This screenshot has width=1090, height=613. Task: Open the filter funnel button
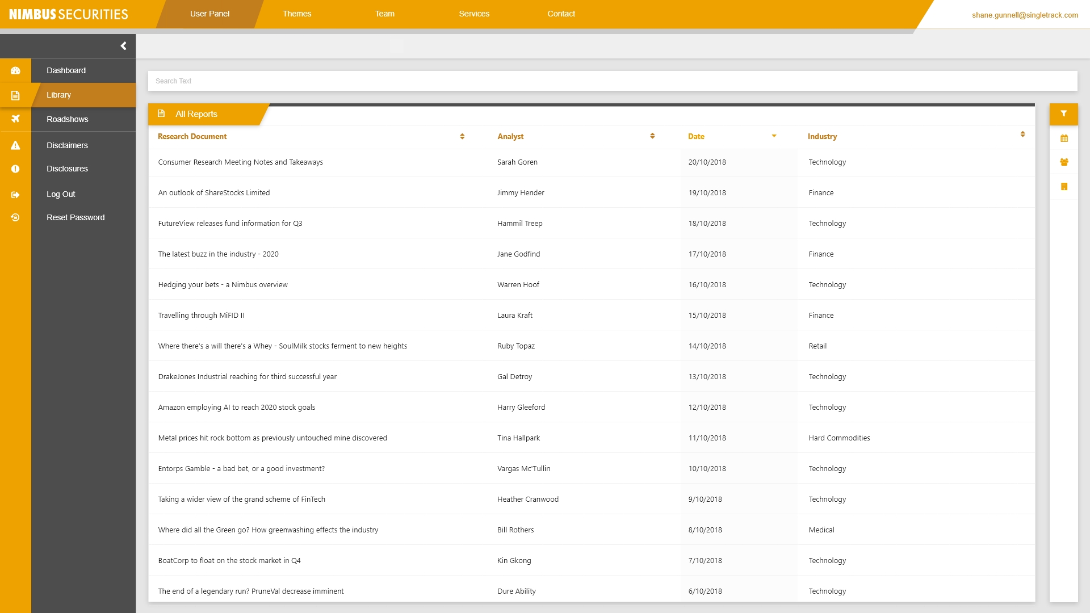coord(1063,114)
